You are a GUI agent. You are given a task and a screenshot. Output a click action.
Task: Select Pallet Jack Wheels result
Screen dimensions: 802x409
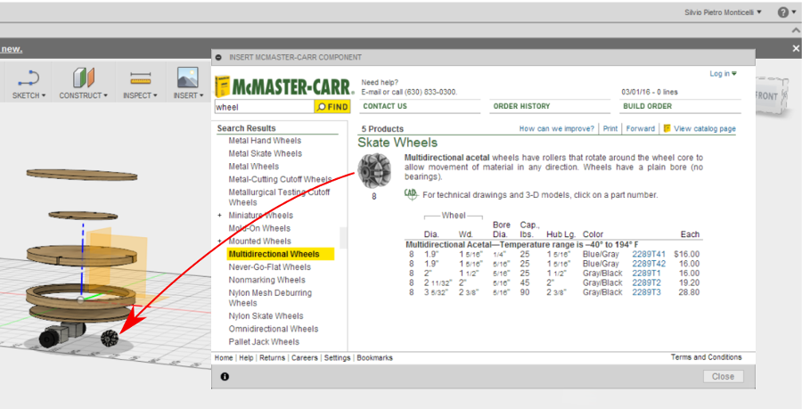pyautogui.click(x=264, y=341)
